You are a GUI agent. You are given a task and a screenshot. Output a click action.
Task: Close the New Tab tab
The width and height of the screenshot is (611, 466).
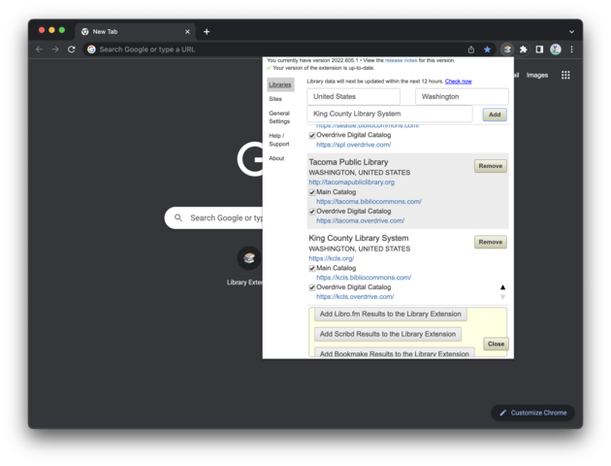[x=187, y=32]
